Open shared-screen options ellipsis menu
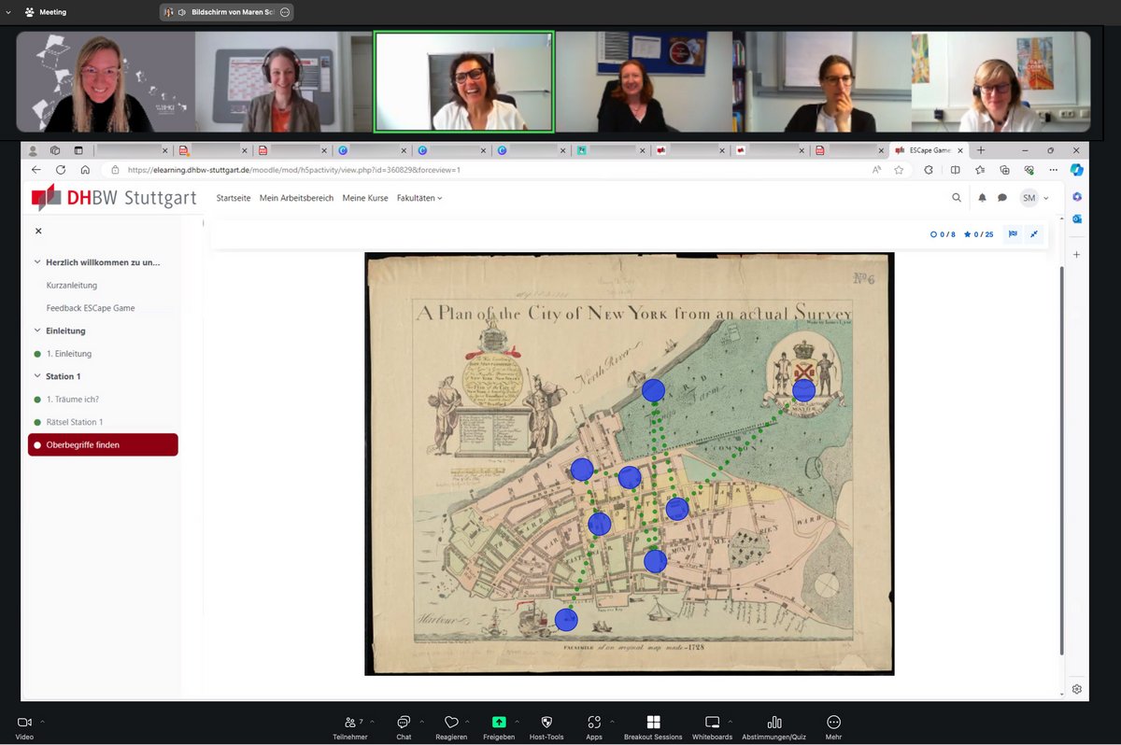The height and width of the screenshot is (745, 1121). pos(285,12)
